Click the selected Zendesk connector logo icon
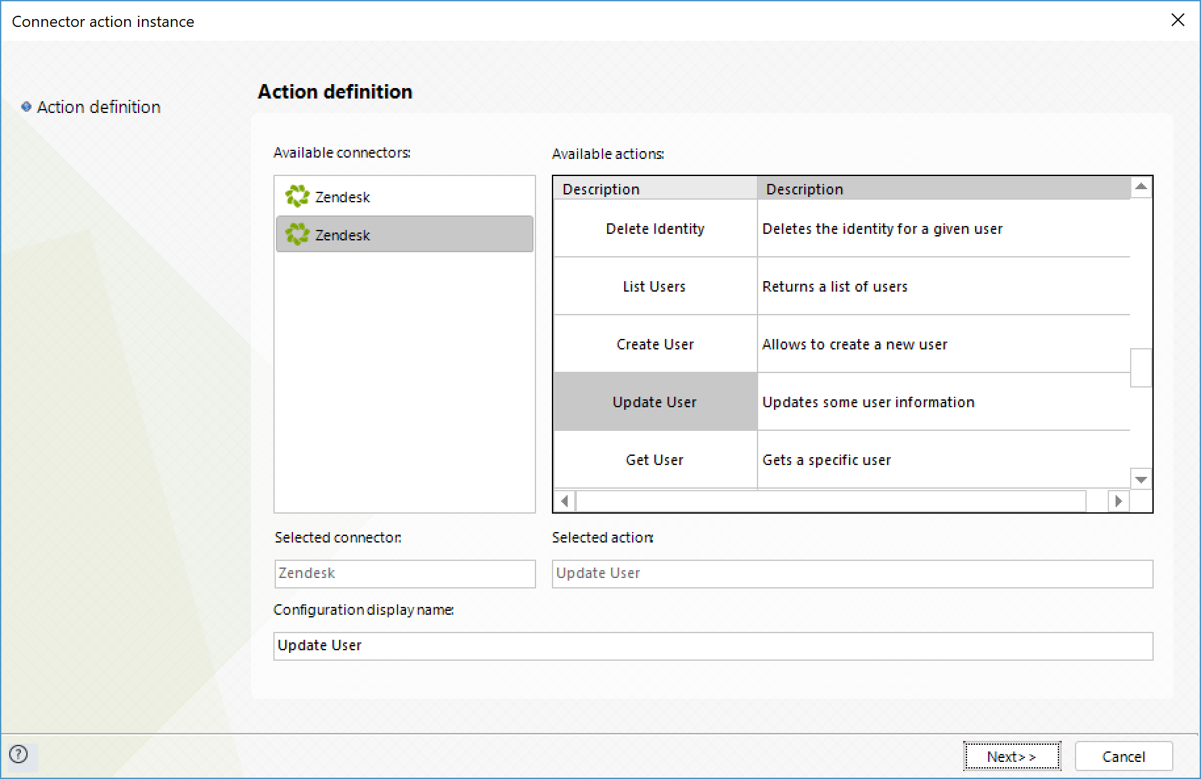The width and height of the screenshot is (1201, 779). [x=297, y=234]
